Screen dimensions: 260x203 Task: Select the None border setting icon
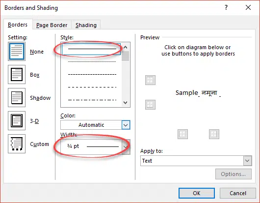tap(17, 51)
